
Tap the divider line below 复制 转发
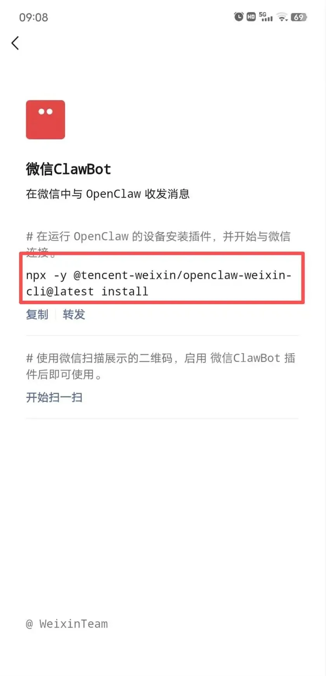pyautogui.click(x=162, y=335)
